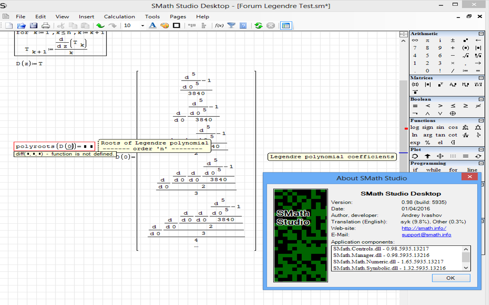This screenshot has height=305, width=489.
Task: Click the Save diskette icon
Action: click(x=34, y=26)
